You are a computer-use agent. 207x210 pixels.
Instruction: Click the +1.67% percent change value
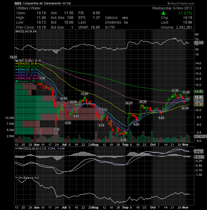click(185, 13)
